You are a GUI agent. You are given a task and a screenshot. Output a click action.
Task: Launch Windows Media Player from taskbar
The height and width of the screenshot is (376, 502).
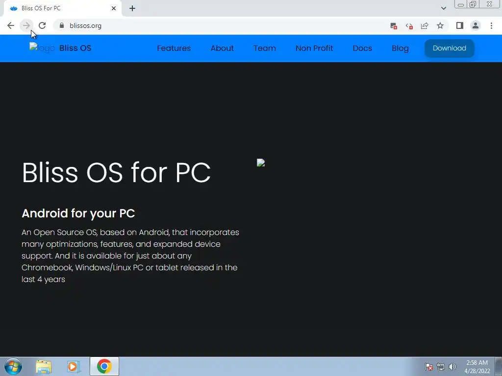[x=74, y=366]
